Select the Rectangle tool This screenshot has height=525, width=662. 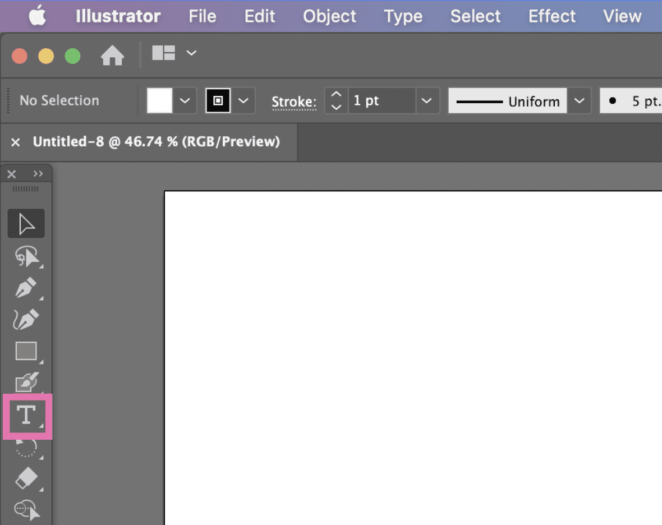pos(26,351)
